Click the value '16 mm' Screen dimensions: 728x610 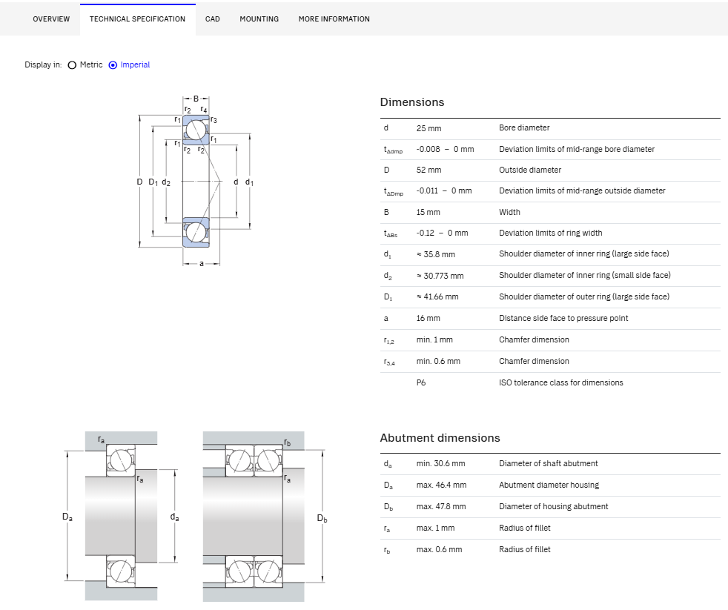tap(428, 319)
